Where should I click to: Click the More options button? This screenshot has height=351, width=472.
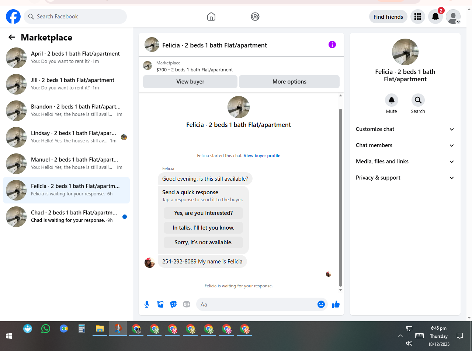tap(289, 82)
